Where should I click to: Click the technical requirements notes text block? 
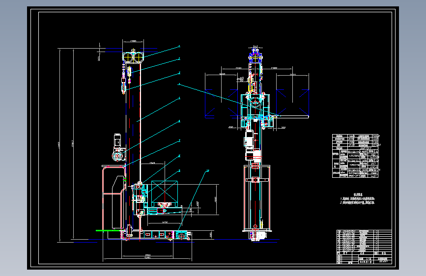click(358, 199)
